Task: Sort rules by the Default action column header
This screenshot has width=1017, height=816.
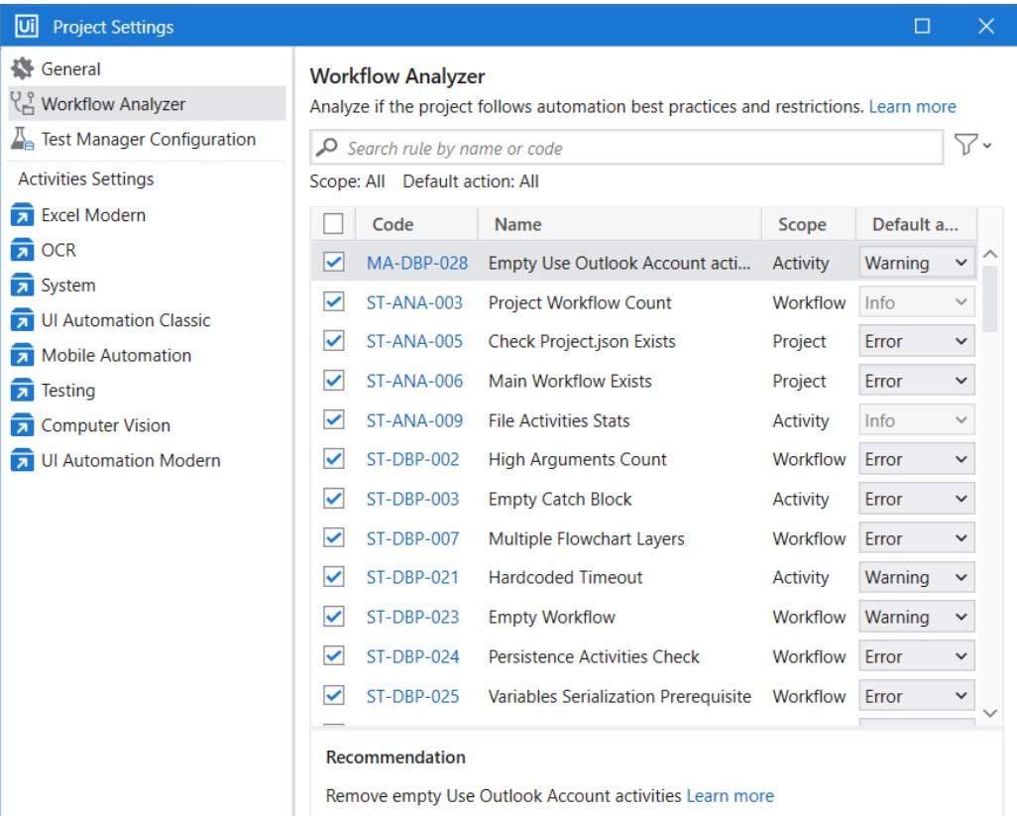Action: tap(917, 224)
